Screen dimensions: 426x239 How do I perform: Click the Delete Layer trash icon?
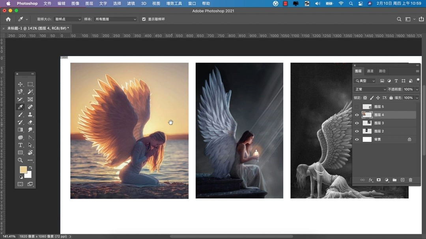(411, 180)
